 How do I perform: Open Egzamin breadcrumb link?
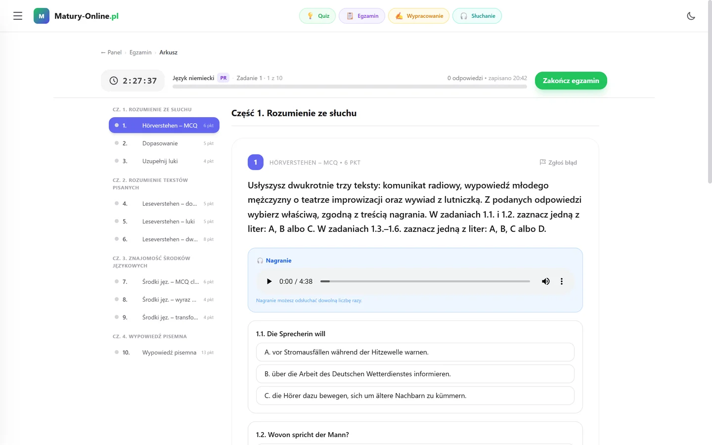(140, 52)
